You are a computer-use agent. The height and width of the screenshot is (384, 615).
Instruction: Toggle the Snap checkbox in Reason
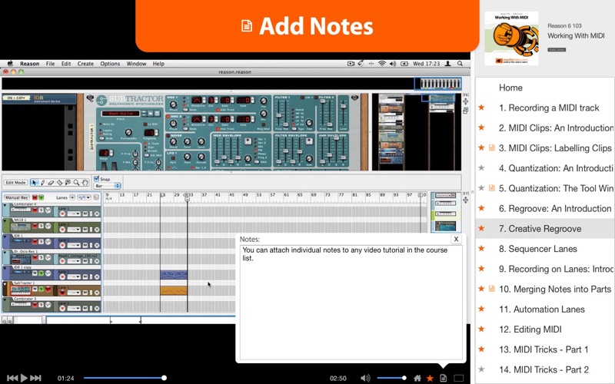click(97, 179)
